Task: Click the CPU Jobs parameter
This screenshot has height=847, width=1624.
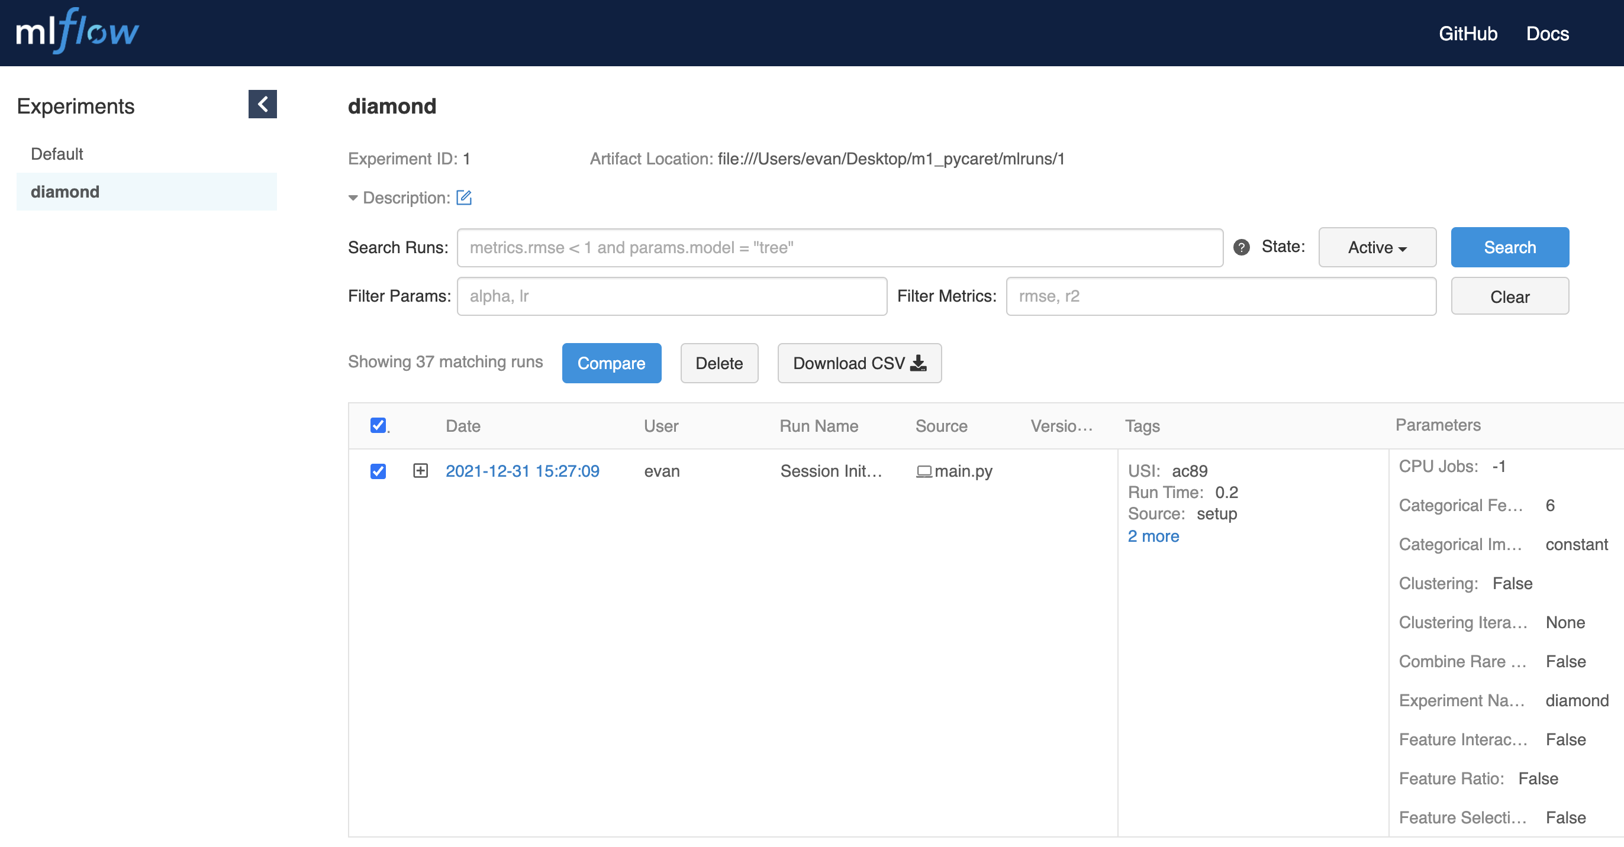Action: (x=1452, y=465)
